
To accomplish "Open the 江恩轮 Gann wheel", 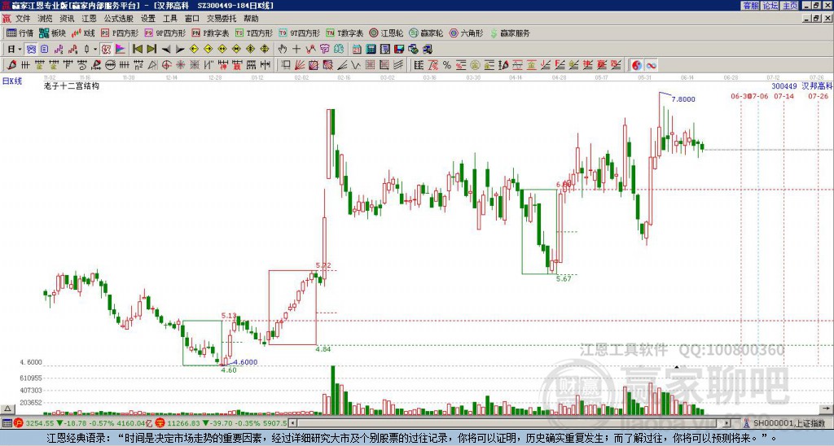I will point(386,33).
